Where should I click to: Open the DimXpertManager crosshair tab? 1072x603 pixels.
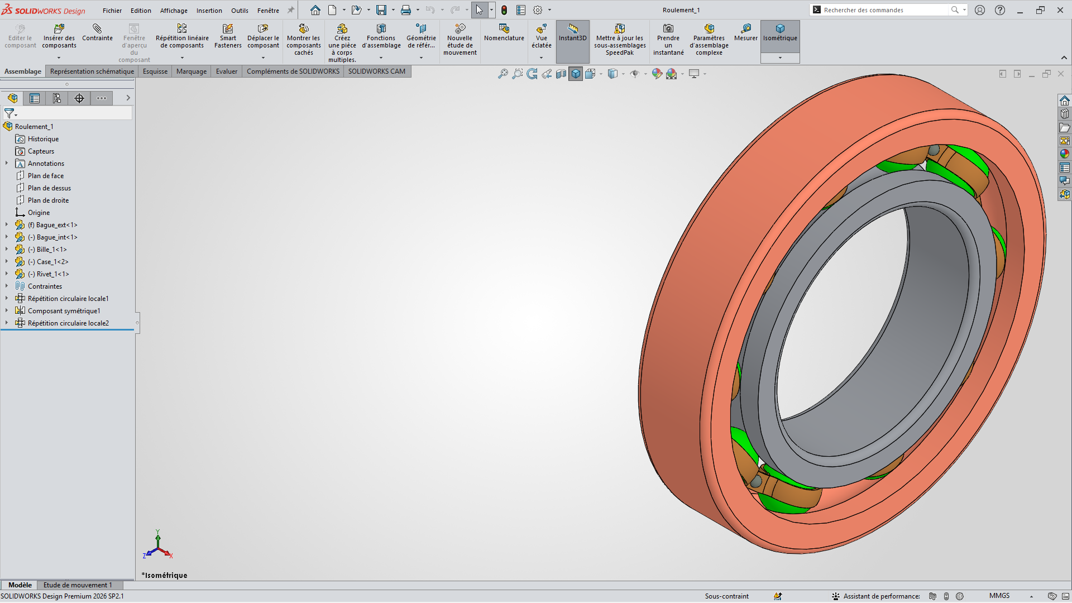(x=79, y=98)
